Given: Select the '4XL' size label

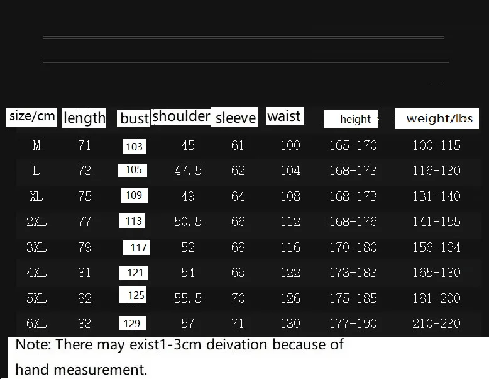Looking at the screenshot, I should tap(36, 273).
